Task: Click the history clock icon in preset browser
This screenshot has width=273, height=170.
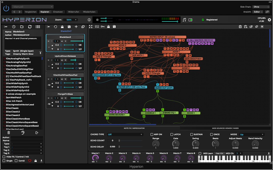Action: click(x=14, y=27)
